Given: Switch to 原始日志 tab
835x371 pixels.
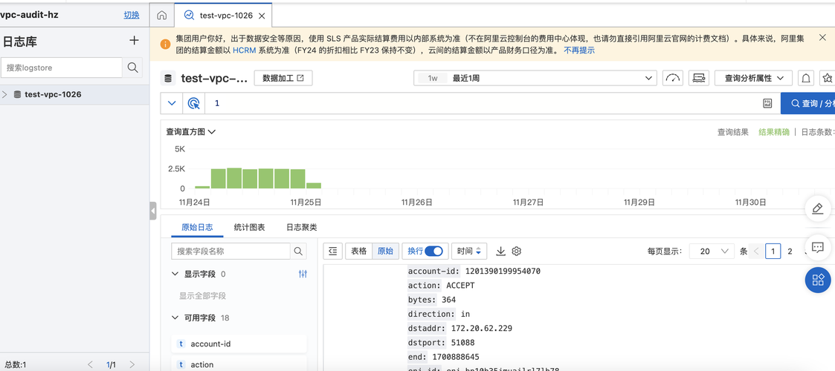Looking at the screenshot, I should point(197,228).
